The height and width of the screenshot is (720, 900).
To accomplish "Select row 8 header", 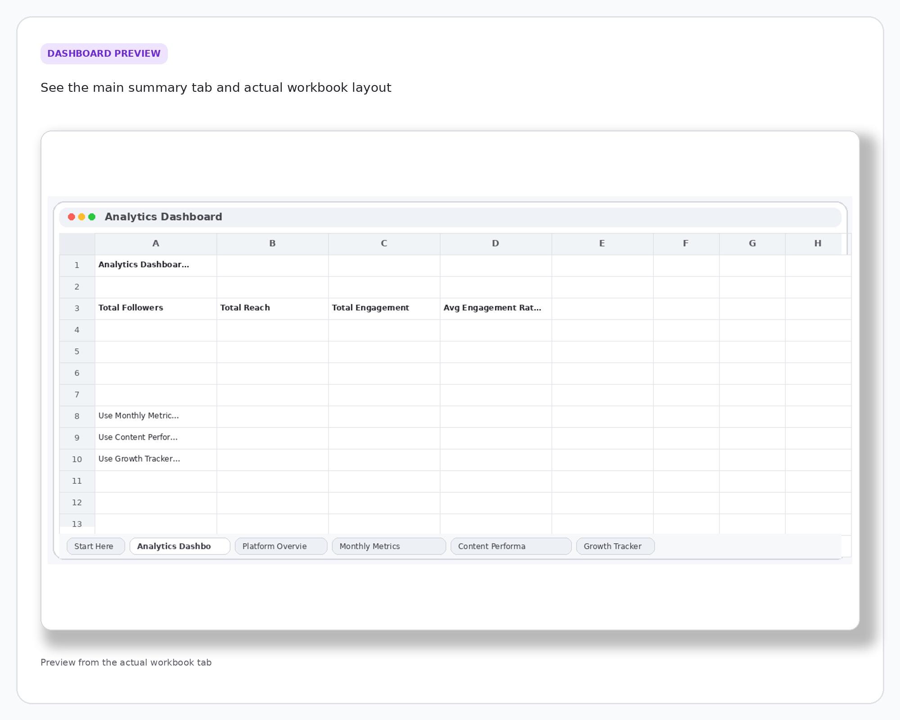I will 77,417.
